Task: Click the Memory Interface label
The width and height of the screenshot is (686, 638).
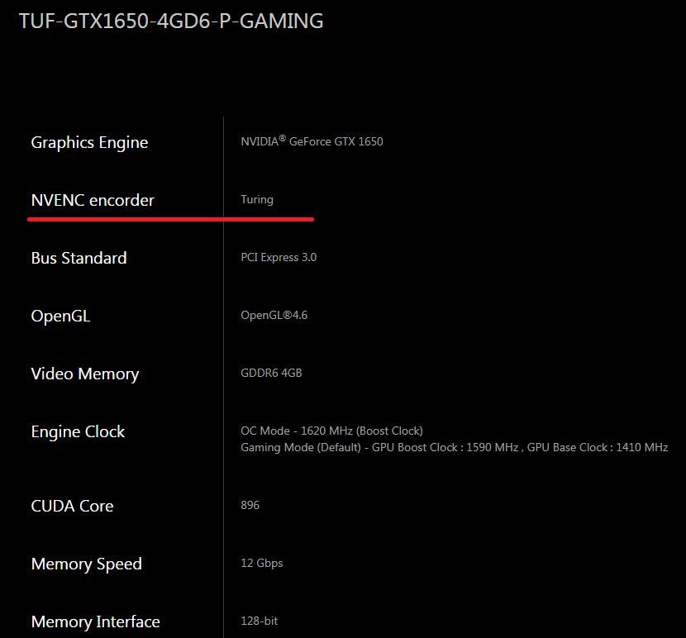Action: tap(95, 621)
